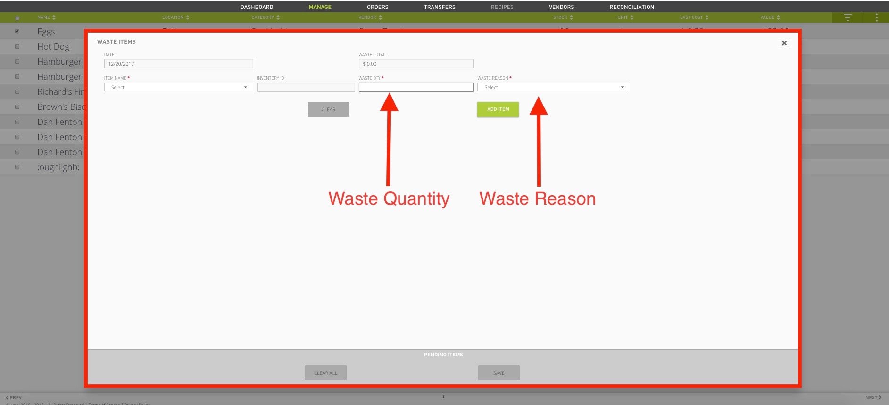The height and width of the screenshot is (405, 889).
Task: Click the Clear button
Action: (x=328, y=109)
